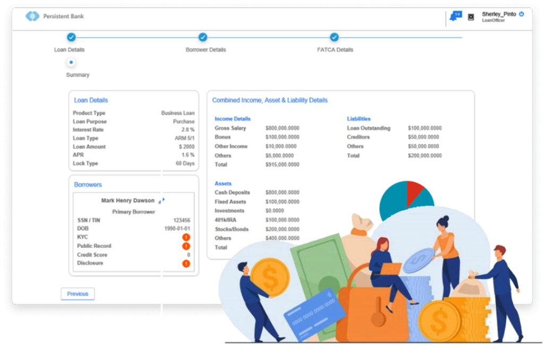Open the notifications bell showing 14
Screen dimensions: 544x345
[x=454, y=16]
